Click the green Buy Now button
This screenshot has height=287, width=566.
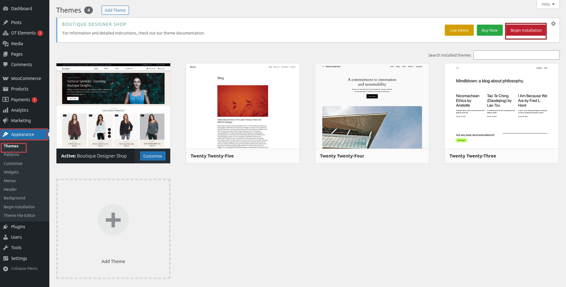490,30
